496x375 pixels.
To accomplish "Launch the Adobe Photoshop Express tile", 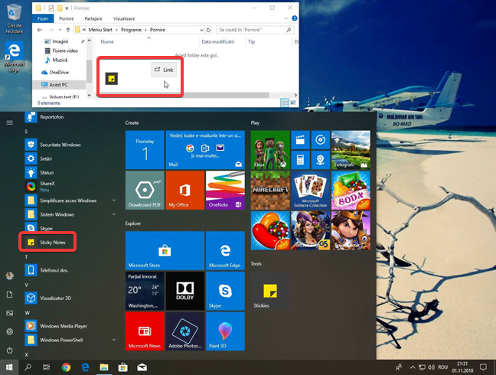I will click(x=184, y=331).
